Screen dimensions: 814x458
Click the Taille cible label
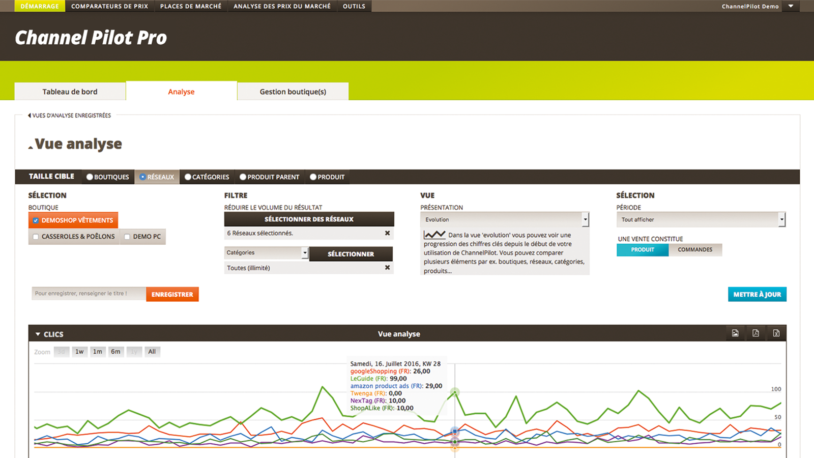[51, 176]
